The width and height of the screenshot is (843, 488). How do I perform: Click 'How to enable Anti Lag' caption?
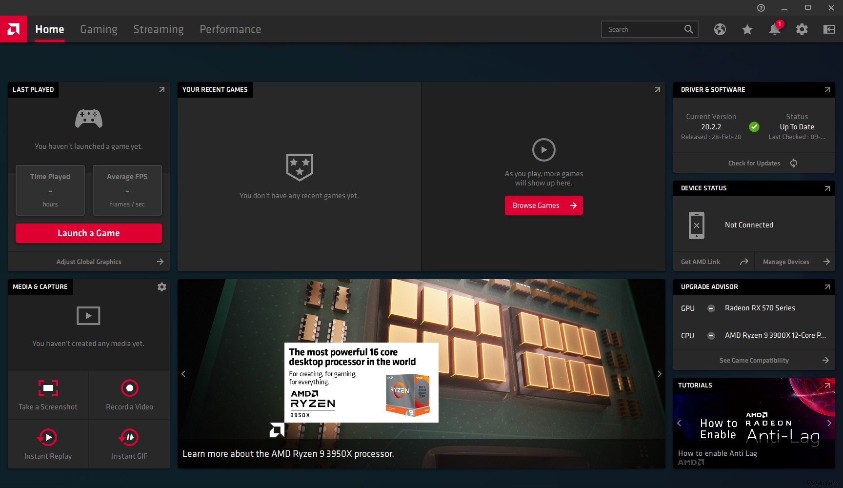pos(718,453)
